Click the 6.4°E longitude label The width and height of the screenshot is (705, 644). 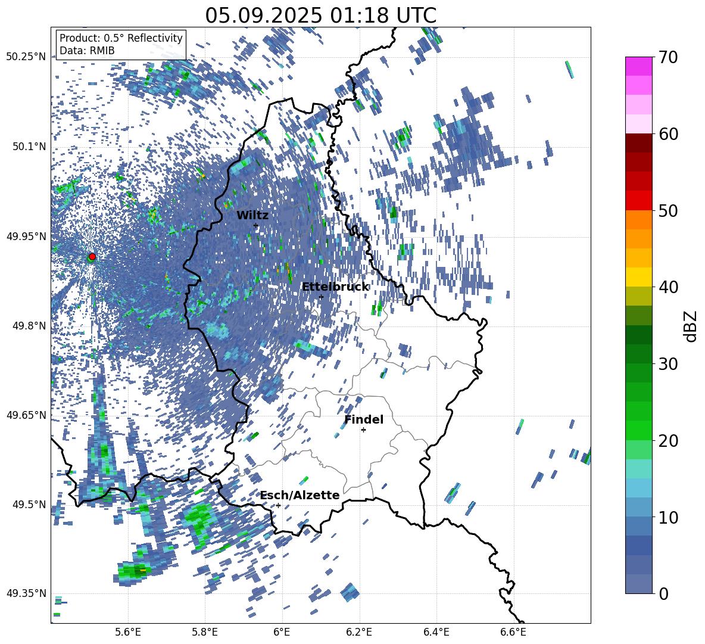(x=436, y=632)
